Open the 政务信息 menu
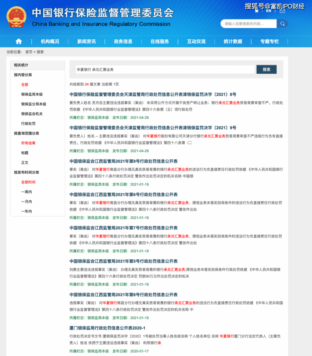 tap(123, 41)
